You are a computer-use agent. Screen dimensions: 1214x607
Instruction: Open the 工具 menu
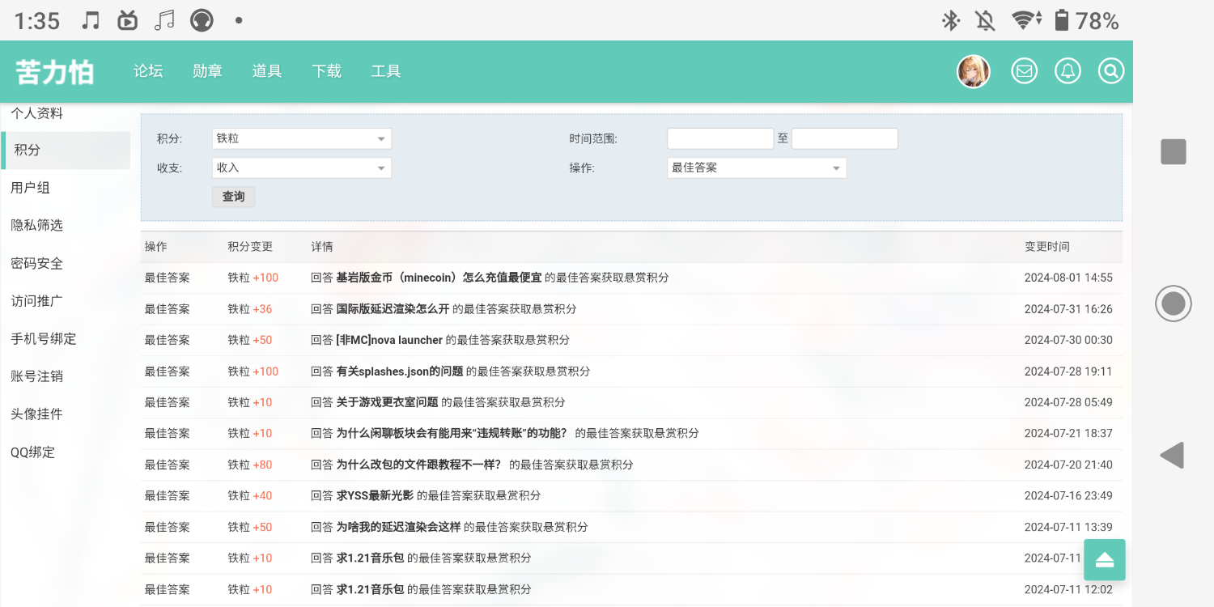386,71
